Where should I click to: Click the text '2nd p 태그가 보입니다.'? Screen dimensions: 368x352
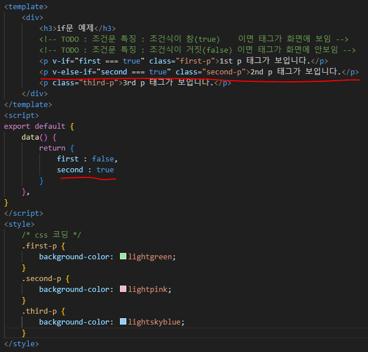pos(296,72)
